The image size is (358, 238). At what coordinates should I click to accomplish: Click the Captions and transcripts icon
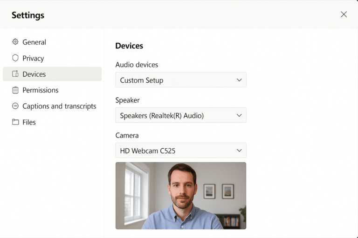tap(15, 106)
